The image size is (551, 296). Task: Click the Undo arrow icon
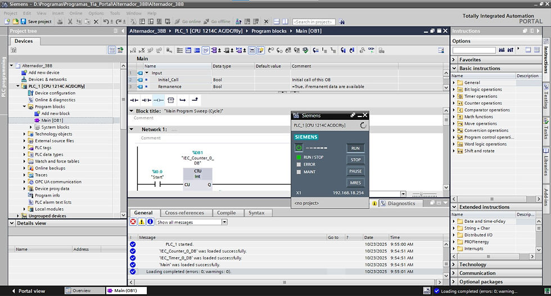point(106,21)
